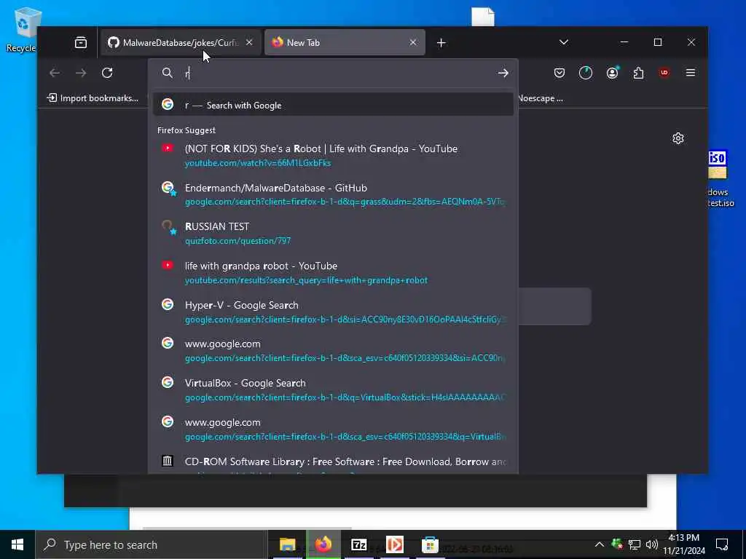Open 'Hyper-V - Google Search' suggestion
The image size is (746, 559).
click(333, 312)
